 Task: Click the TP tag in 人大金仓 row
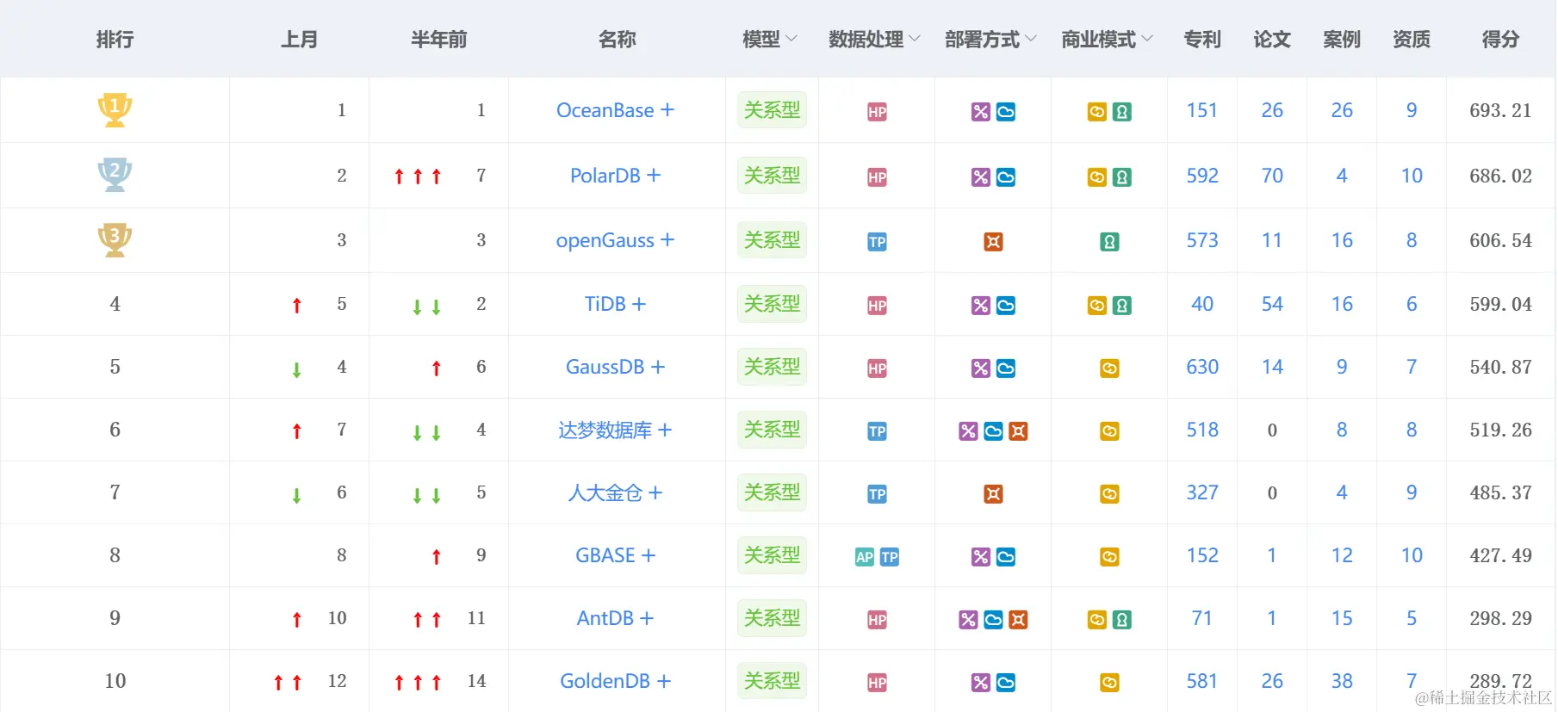(x=877, y=494)
